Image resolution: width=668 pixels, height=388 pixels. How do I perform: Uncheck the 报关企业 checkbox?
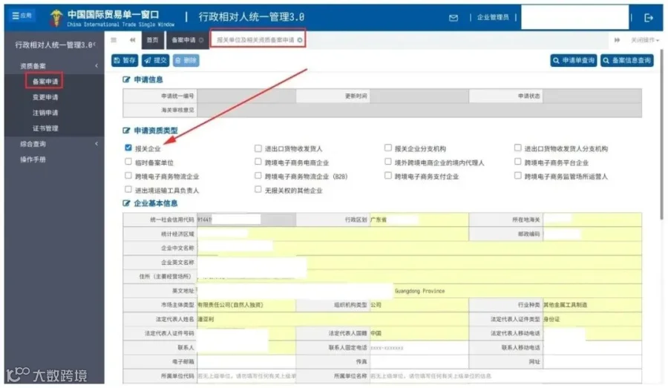tap(128, 148)
